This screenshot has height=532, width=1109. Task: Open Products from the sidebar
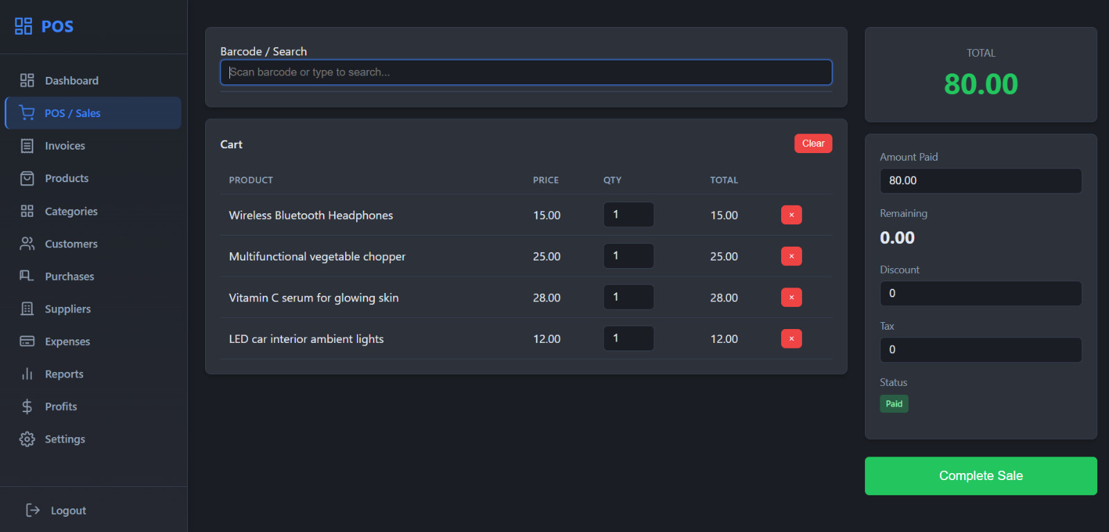(94, 178)
